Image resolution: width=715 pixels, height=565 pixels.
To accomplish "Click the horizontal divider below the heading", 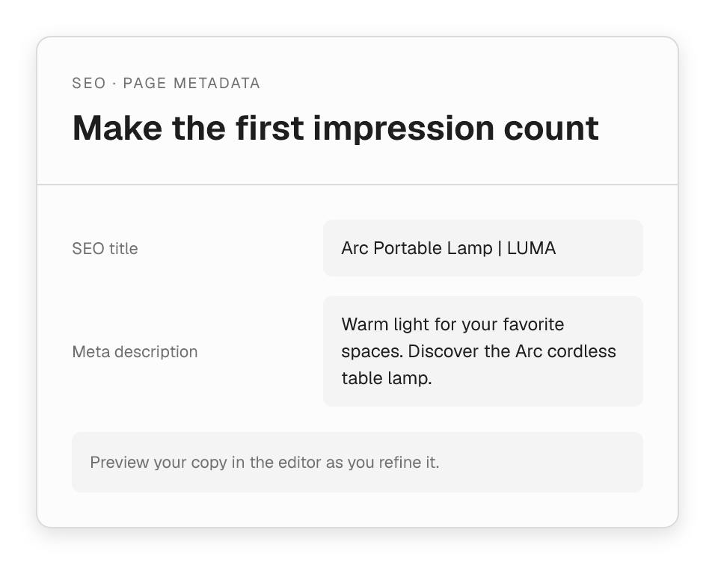I will (357, 185).
